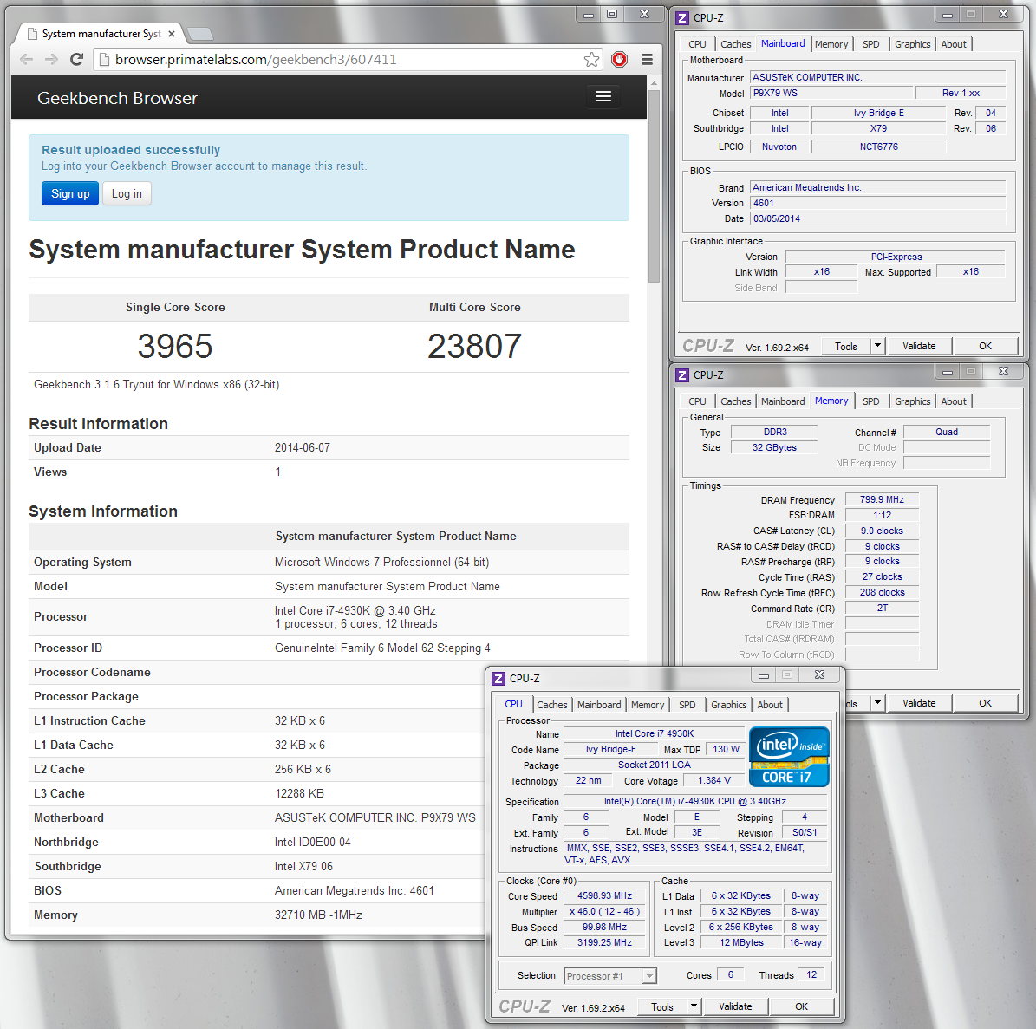Select Caches tab in CPU window

(551, 705)
